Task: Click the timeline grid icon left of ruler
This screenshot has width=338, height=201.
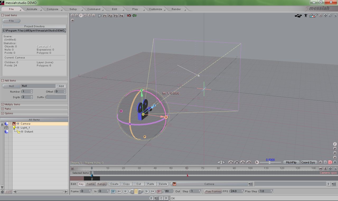Action: click(72, 168)
